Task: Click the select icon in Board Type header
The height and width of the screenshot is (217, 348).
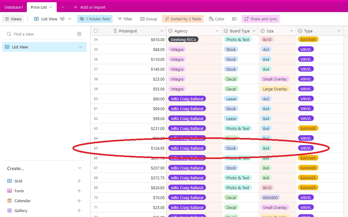Action: [226, 31]
